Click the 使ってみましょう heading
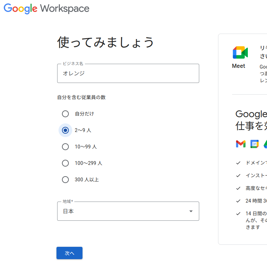This screenshot has width=267, height=266. click(x=106, y=43)
